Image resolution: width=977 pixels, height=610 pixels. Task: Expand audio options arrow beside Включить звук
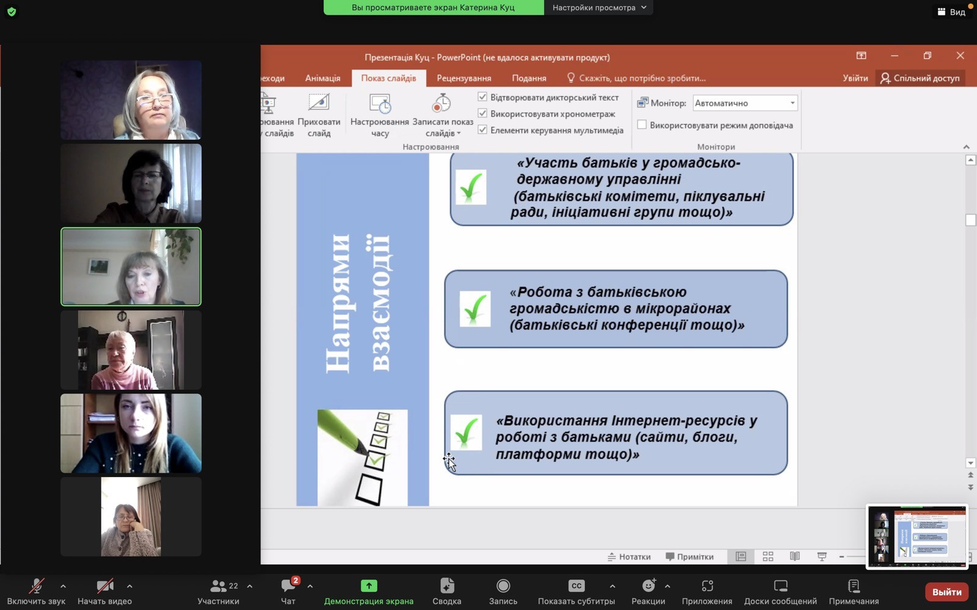(63, 586)
